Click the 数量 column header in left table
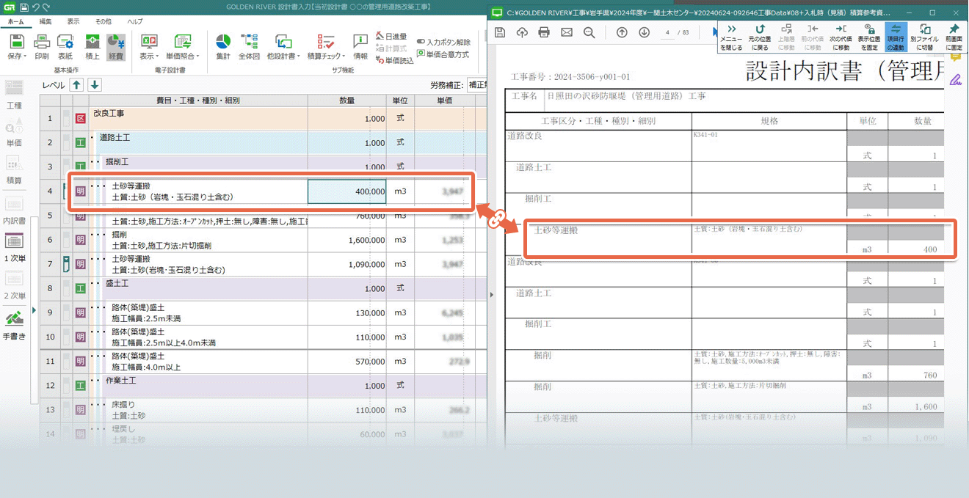The height and width of the screenshot is (498, 969). point(346,100)
